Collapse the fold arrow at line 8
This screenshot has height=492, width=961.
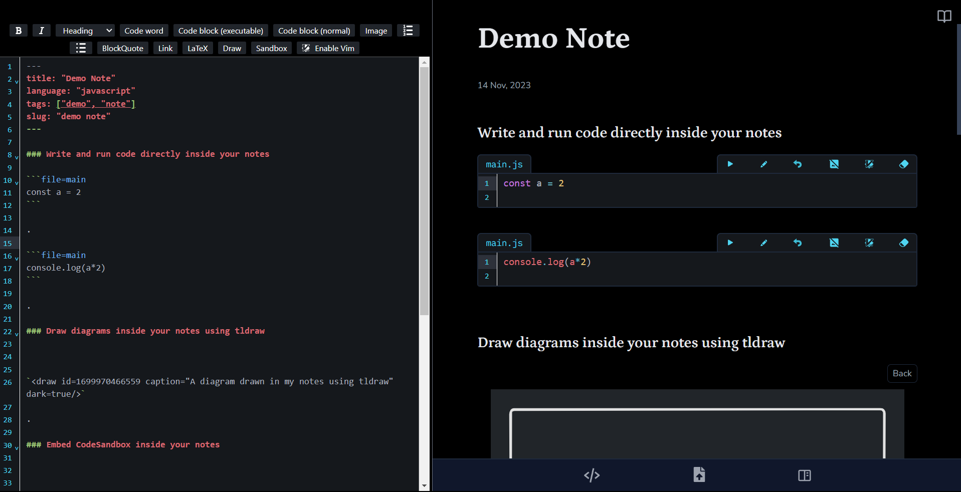click(17, 157)
